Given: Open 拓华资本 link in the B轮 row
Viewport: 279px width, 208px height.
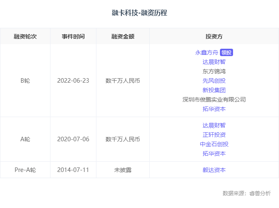Looking at the screenshot, I should [x=214, y=109].
